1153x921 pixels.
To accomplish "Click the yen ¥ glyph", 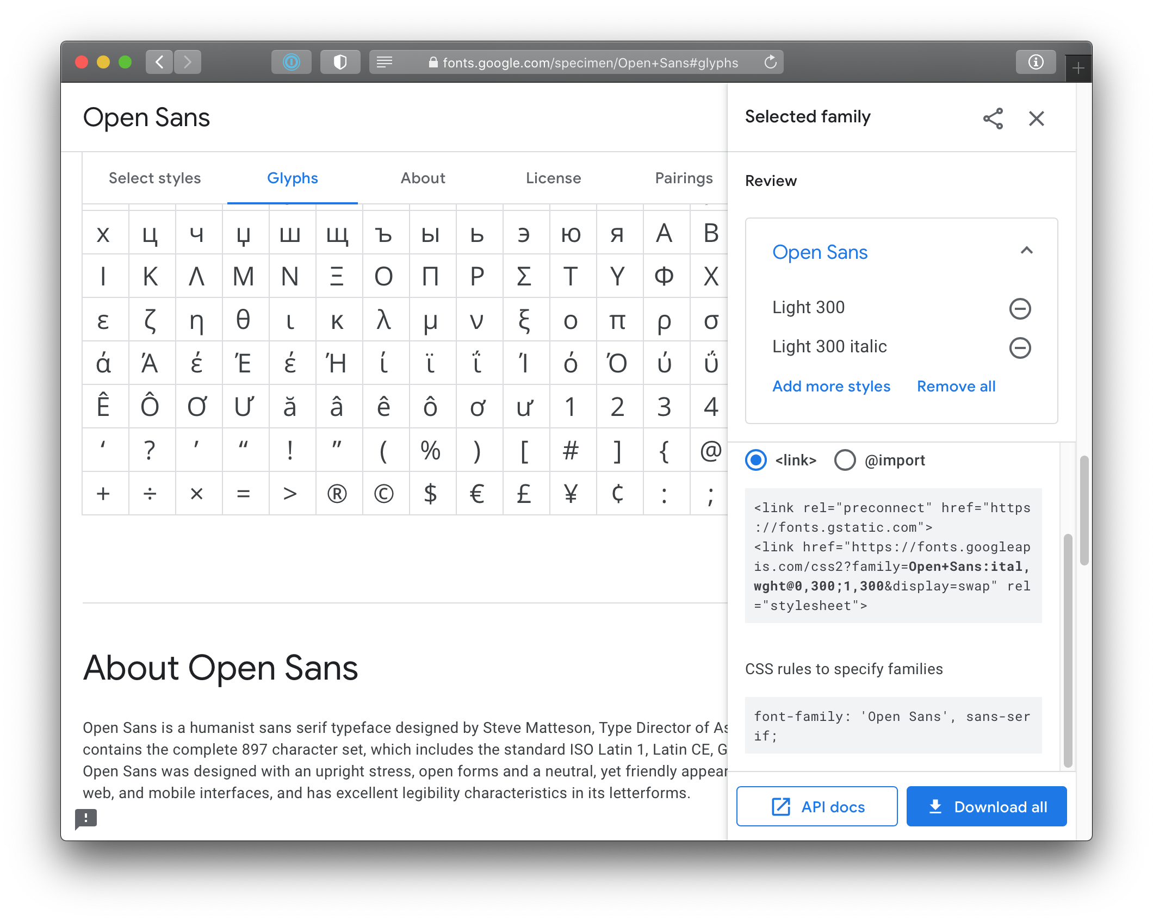I will pyautogui.click(x=571, y=494).
